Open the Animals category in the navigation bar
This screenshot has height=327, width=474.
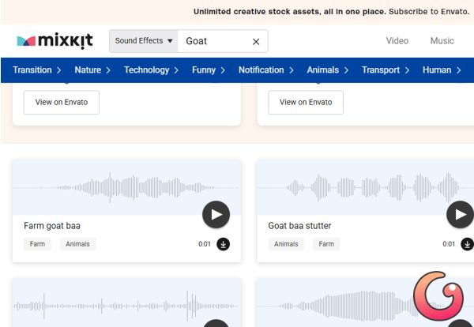point(328,70)
